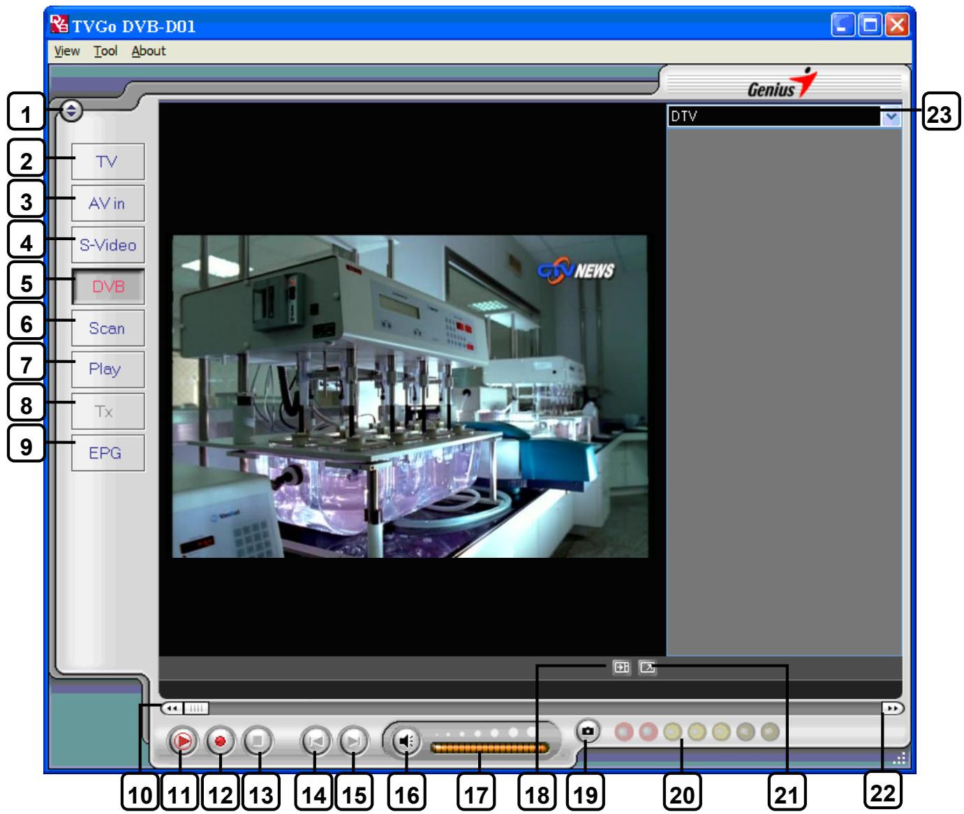Start playback with the red Play button
The width and height of the screenshot is (964, 814).
pyautogui.click(x=182, y=741)
